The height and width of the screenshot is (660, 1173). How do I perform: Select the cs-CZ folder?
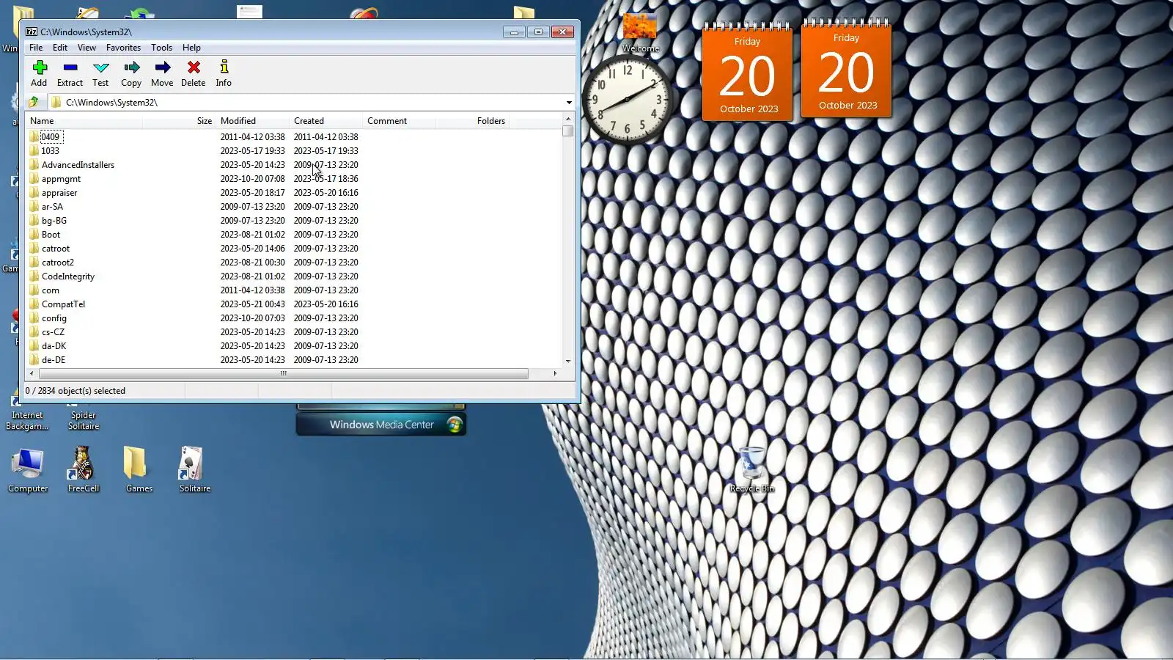[53, 332]
